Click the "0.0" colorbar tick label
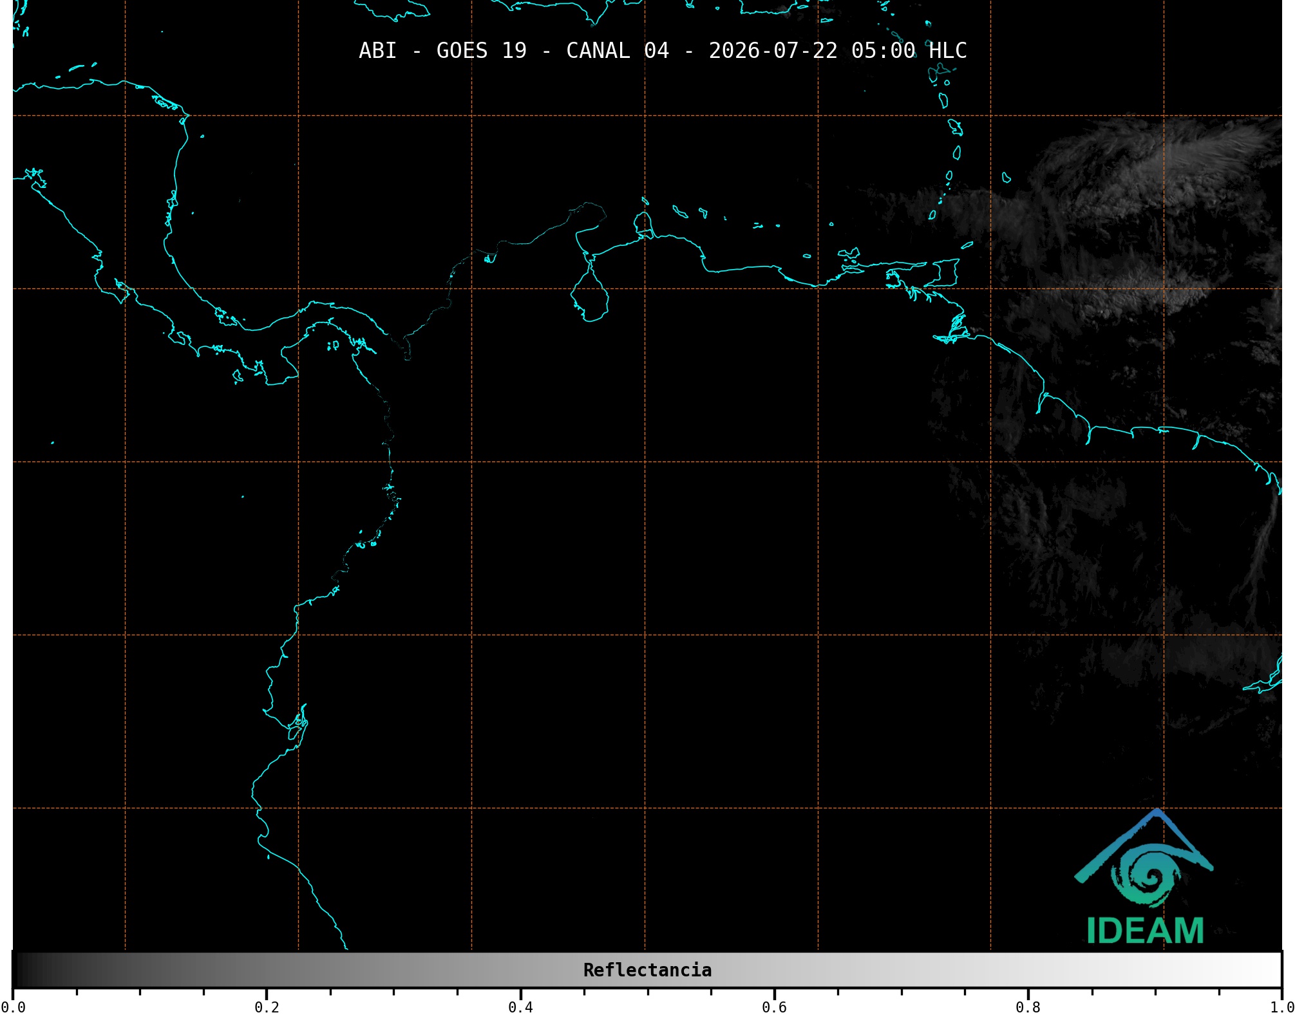 click(x=13, y=1007)
